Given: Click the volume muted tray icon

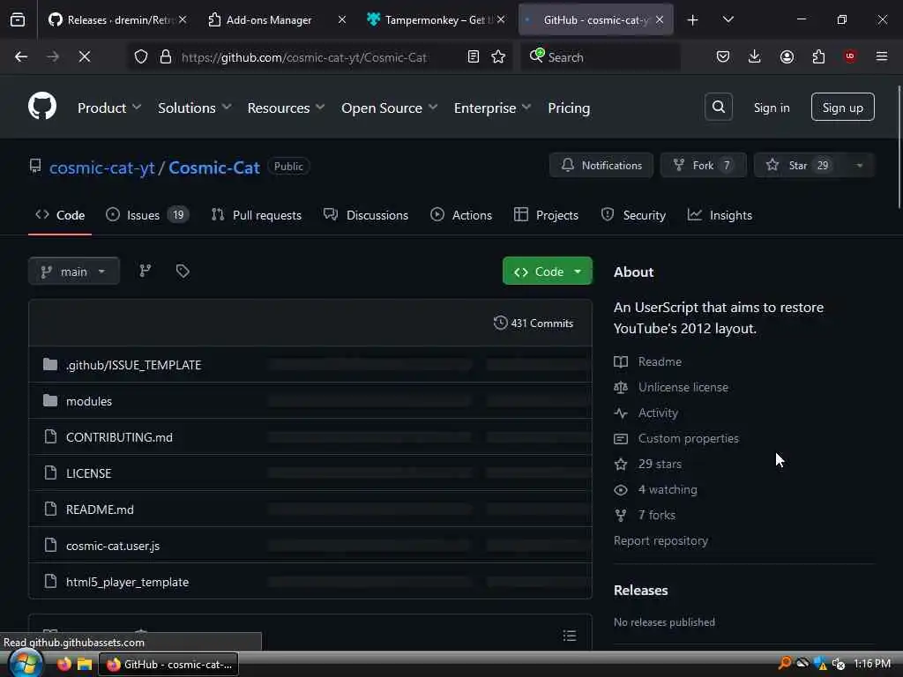Looking at the screenshot, I should coord(839,664).
